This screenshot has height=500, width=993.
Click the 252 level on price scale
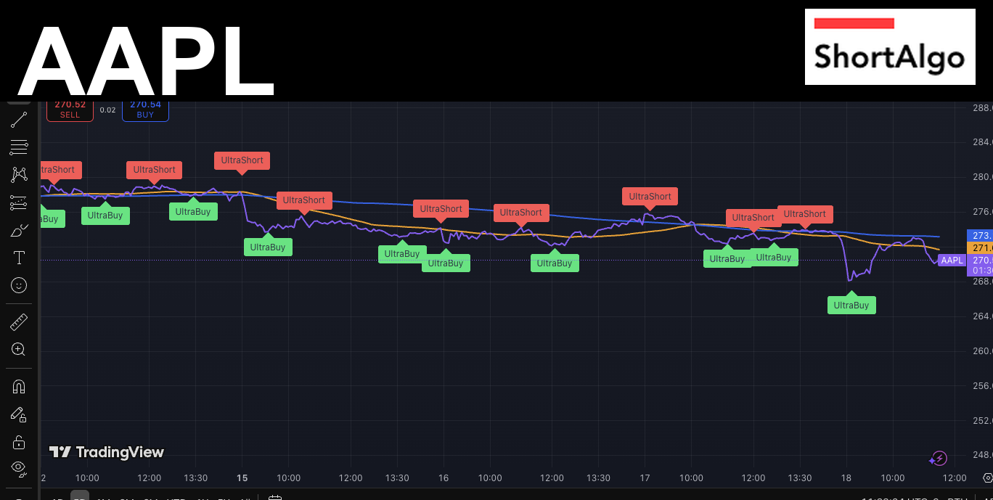pyautogui.click(x=982, y=420)
